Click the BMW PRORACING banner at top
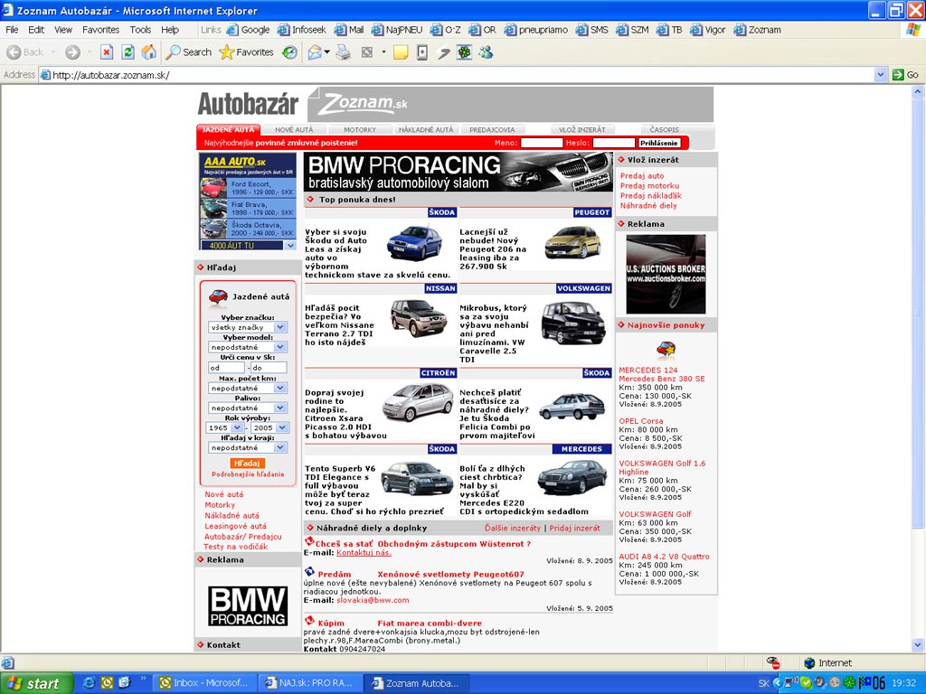This screenshot has width=926, height=694. pos(458,172)
